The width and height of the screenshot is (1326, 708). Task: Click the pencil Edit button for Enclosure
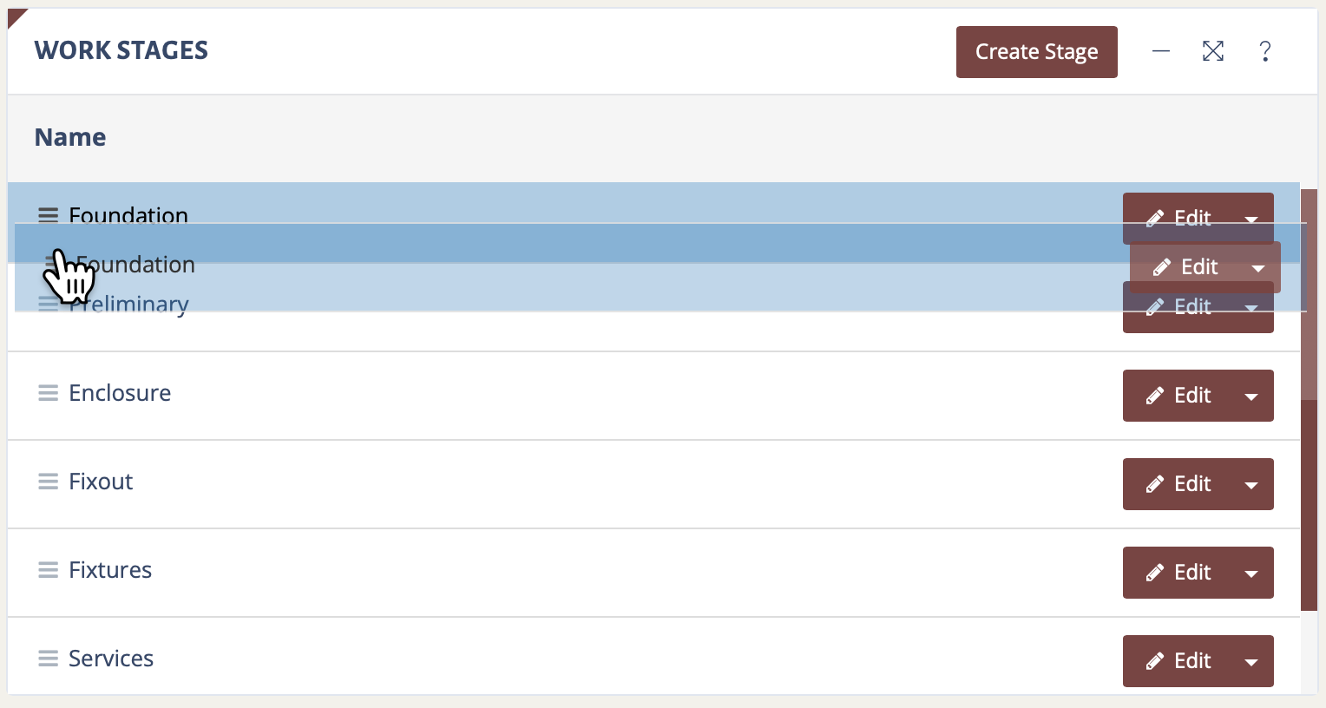1178,396
